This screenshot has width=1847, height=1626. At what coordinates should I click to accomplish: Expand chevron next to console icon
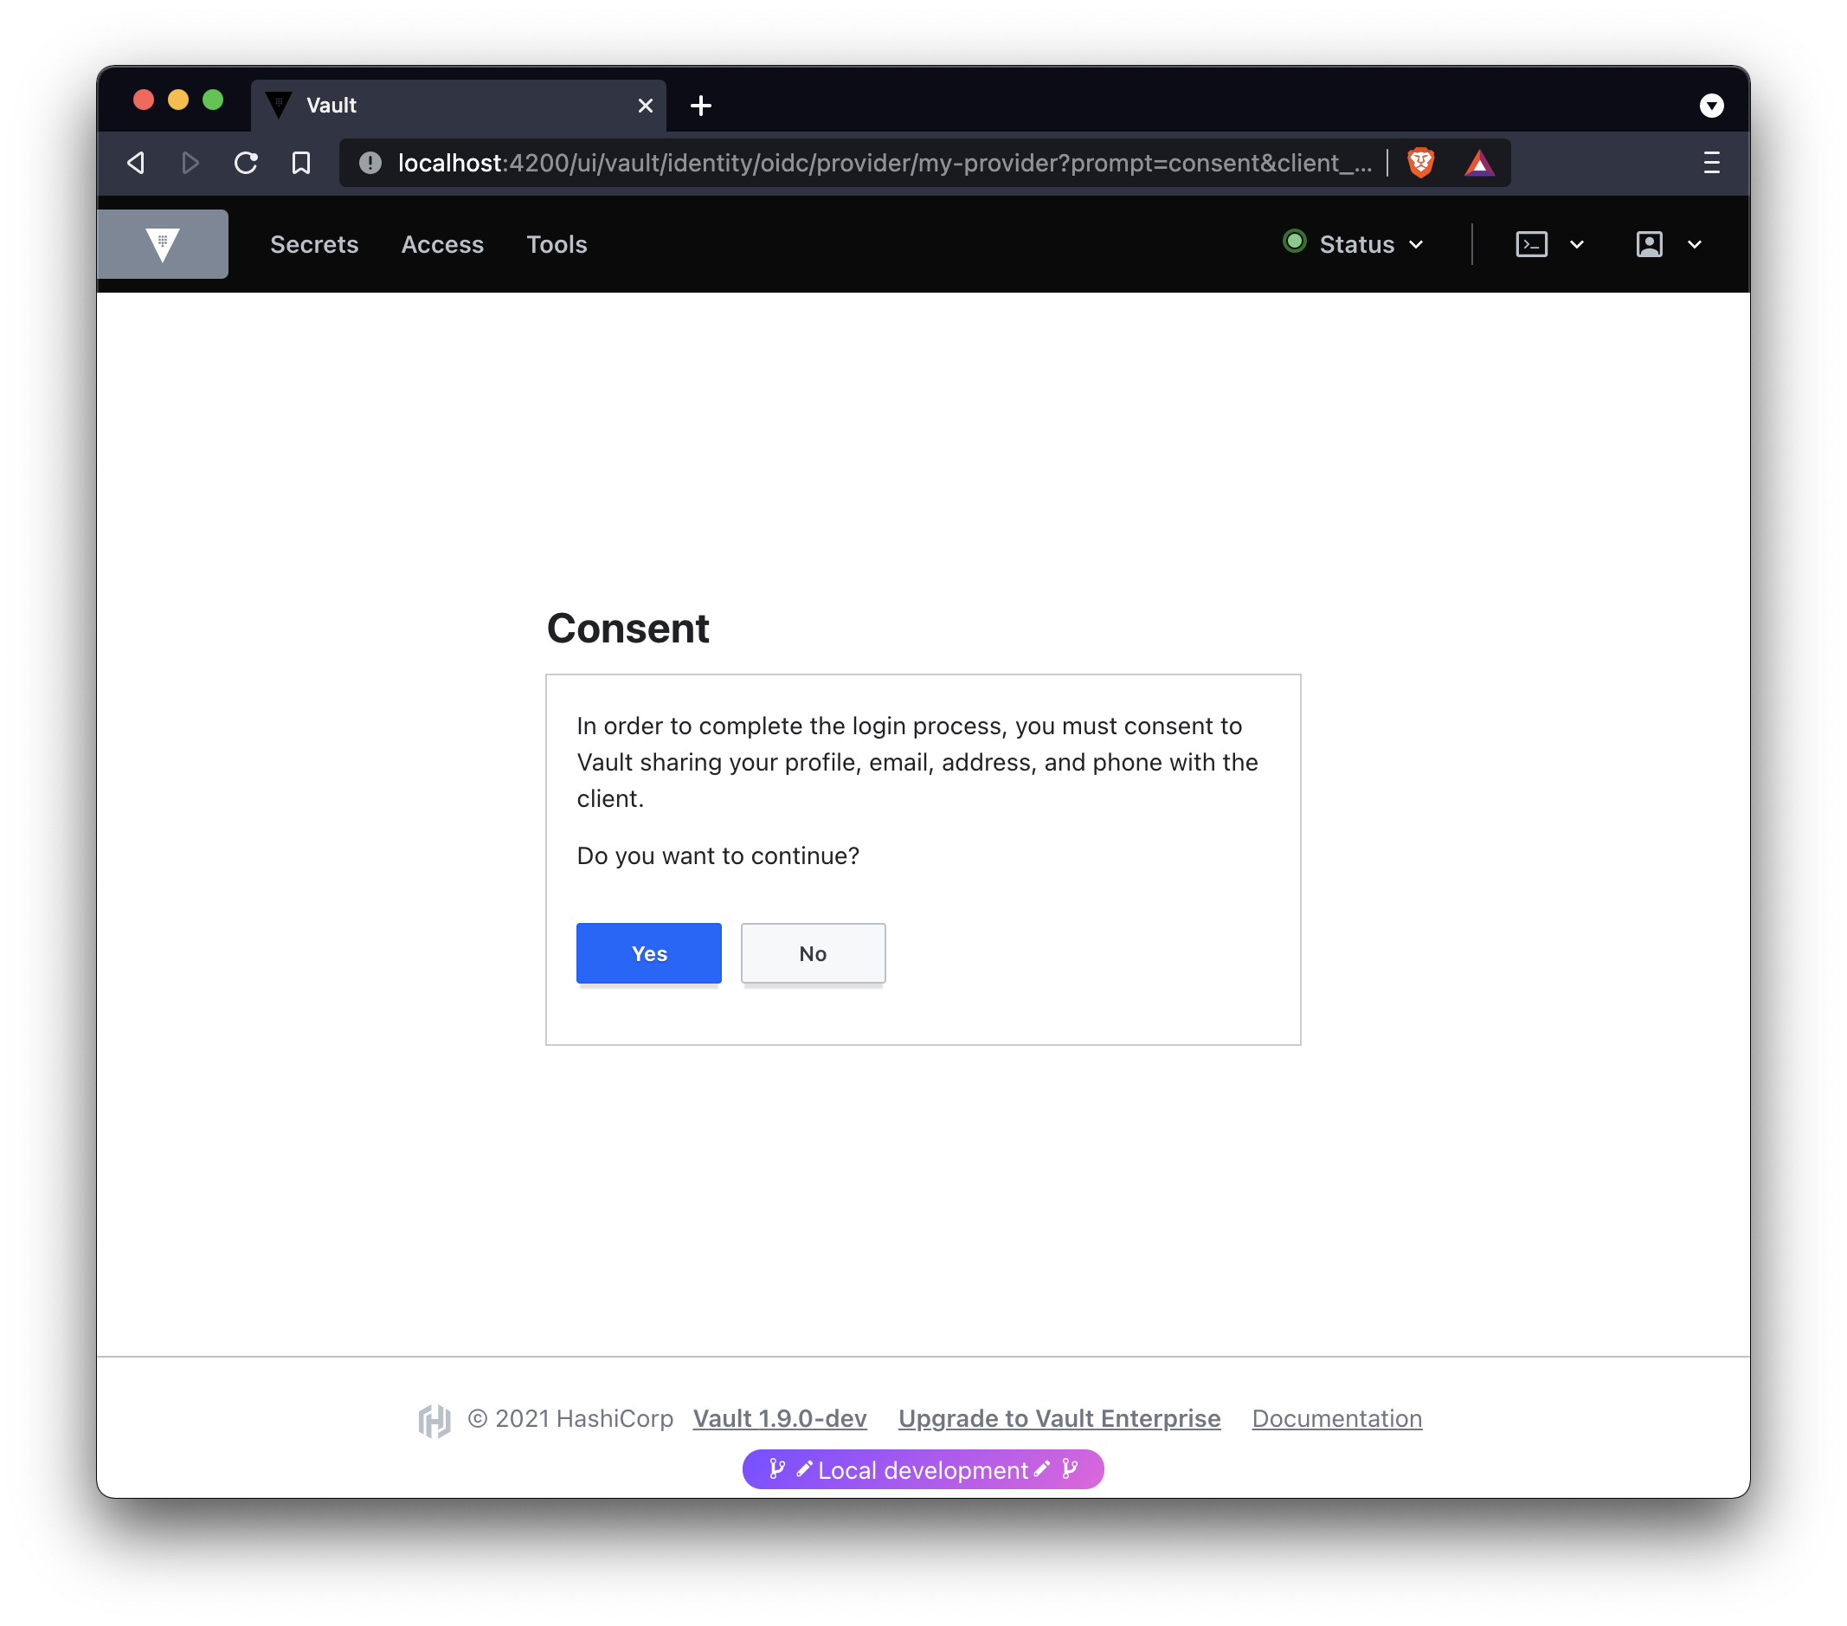pos(1577,244)
